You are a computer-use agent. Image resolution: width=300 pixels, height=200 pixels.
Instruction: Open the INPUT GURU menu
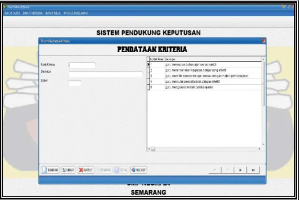coord(12,13)
